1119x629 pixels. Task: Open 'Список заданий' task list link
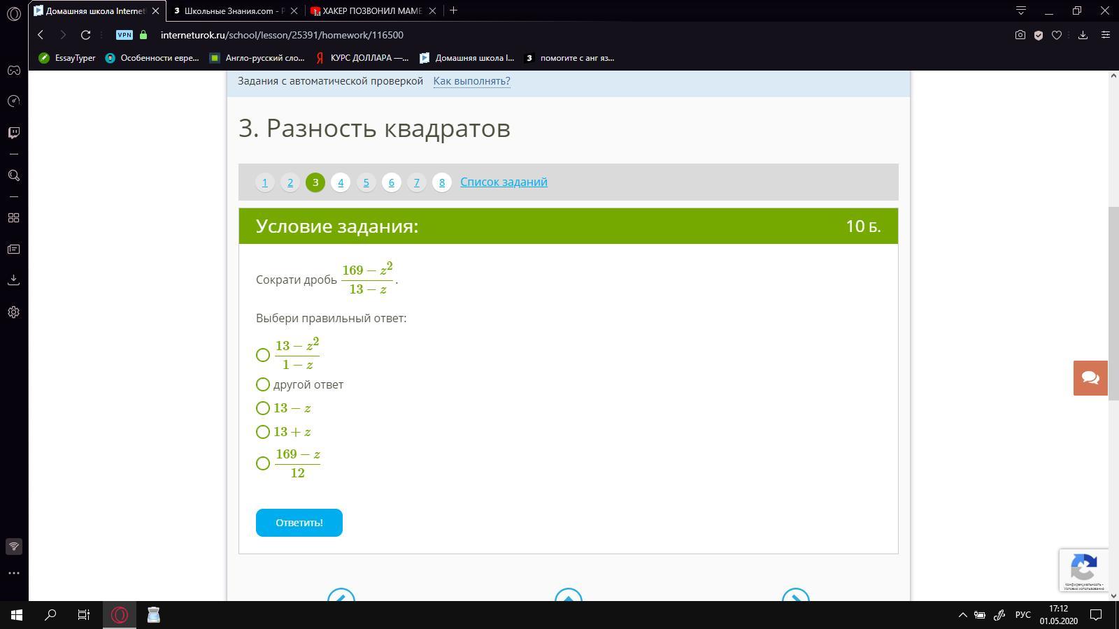[504, 182]
